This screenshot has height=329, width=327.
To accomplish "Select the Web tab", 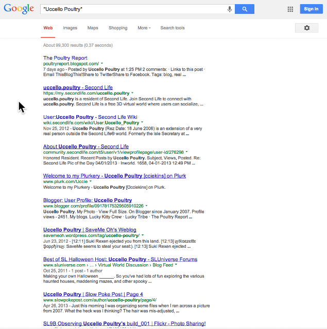I will [48, 28].
